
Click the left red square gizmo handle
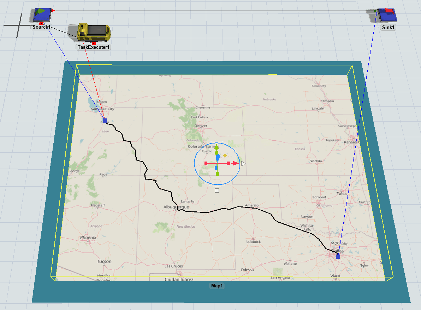206,163
